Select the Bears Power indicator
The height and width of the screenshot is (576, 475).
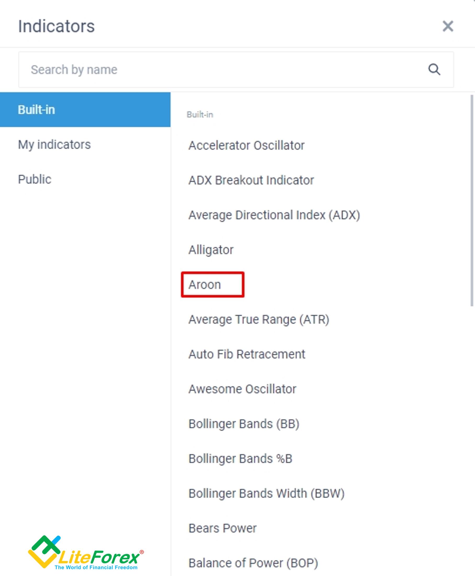[222, 528]
